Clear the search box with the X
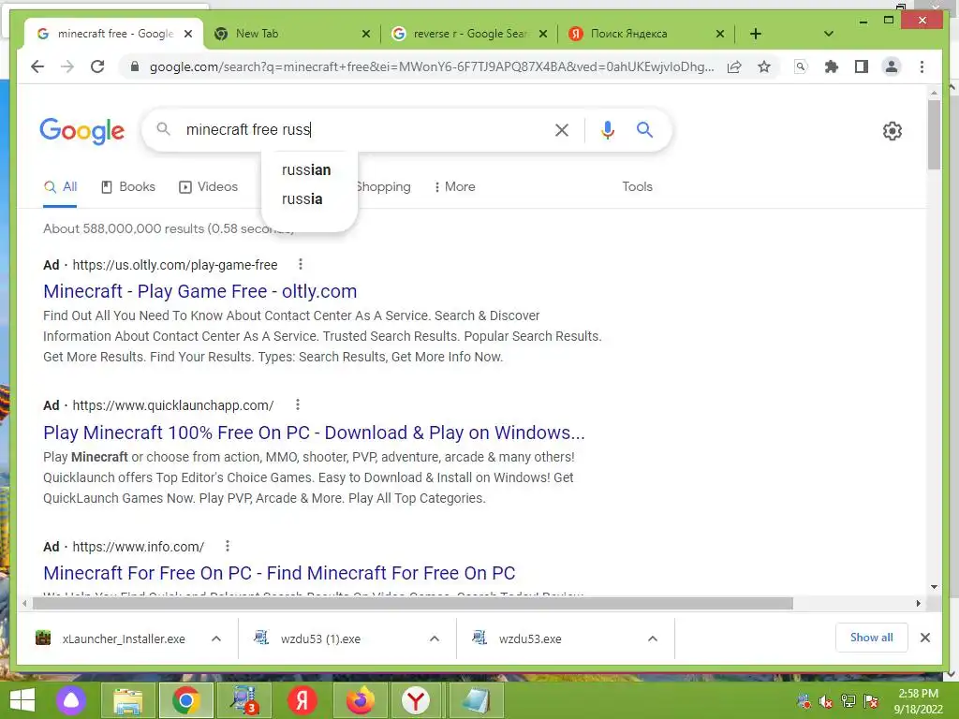959x719 pixels. [562, 129]
